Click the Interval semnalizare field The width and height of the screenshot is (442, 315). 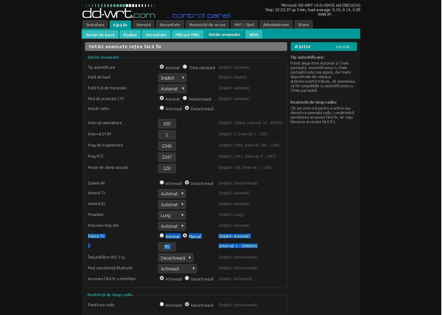[x=167, y=124]
